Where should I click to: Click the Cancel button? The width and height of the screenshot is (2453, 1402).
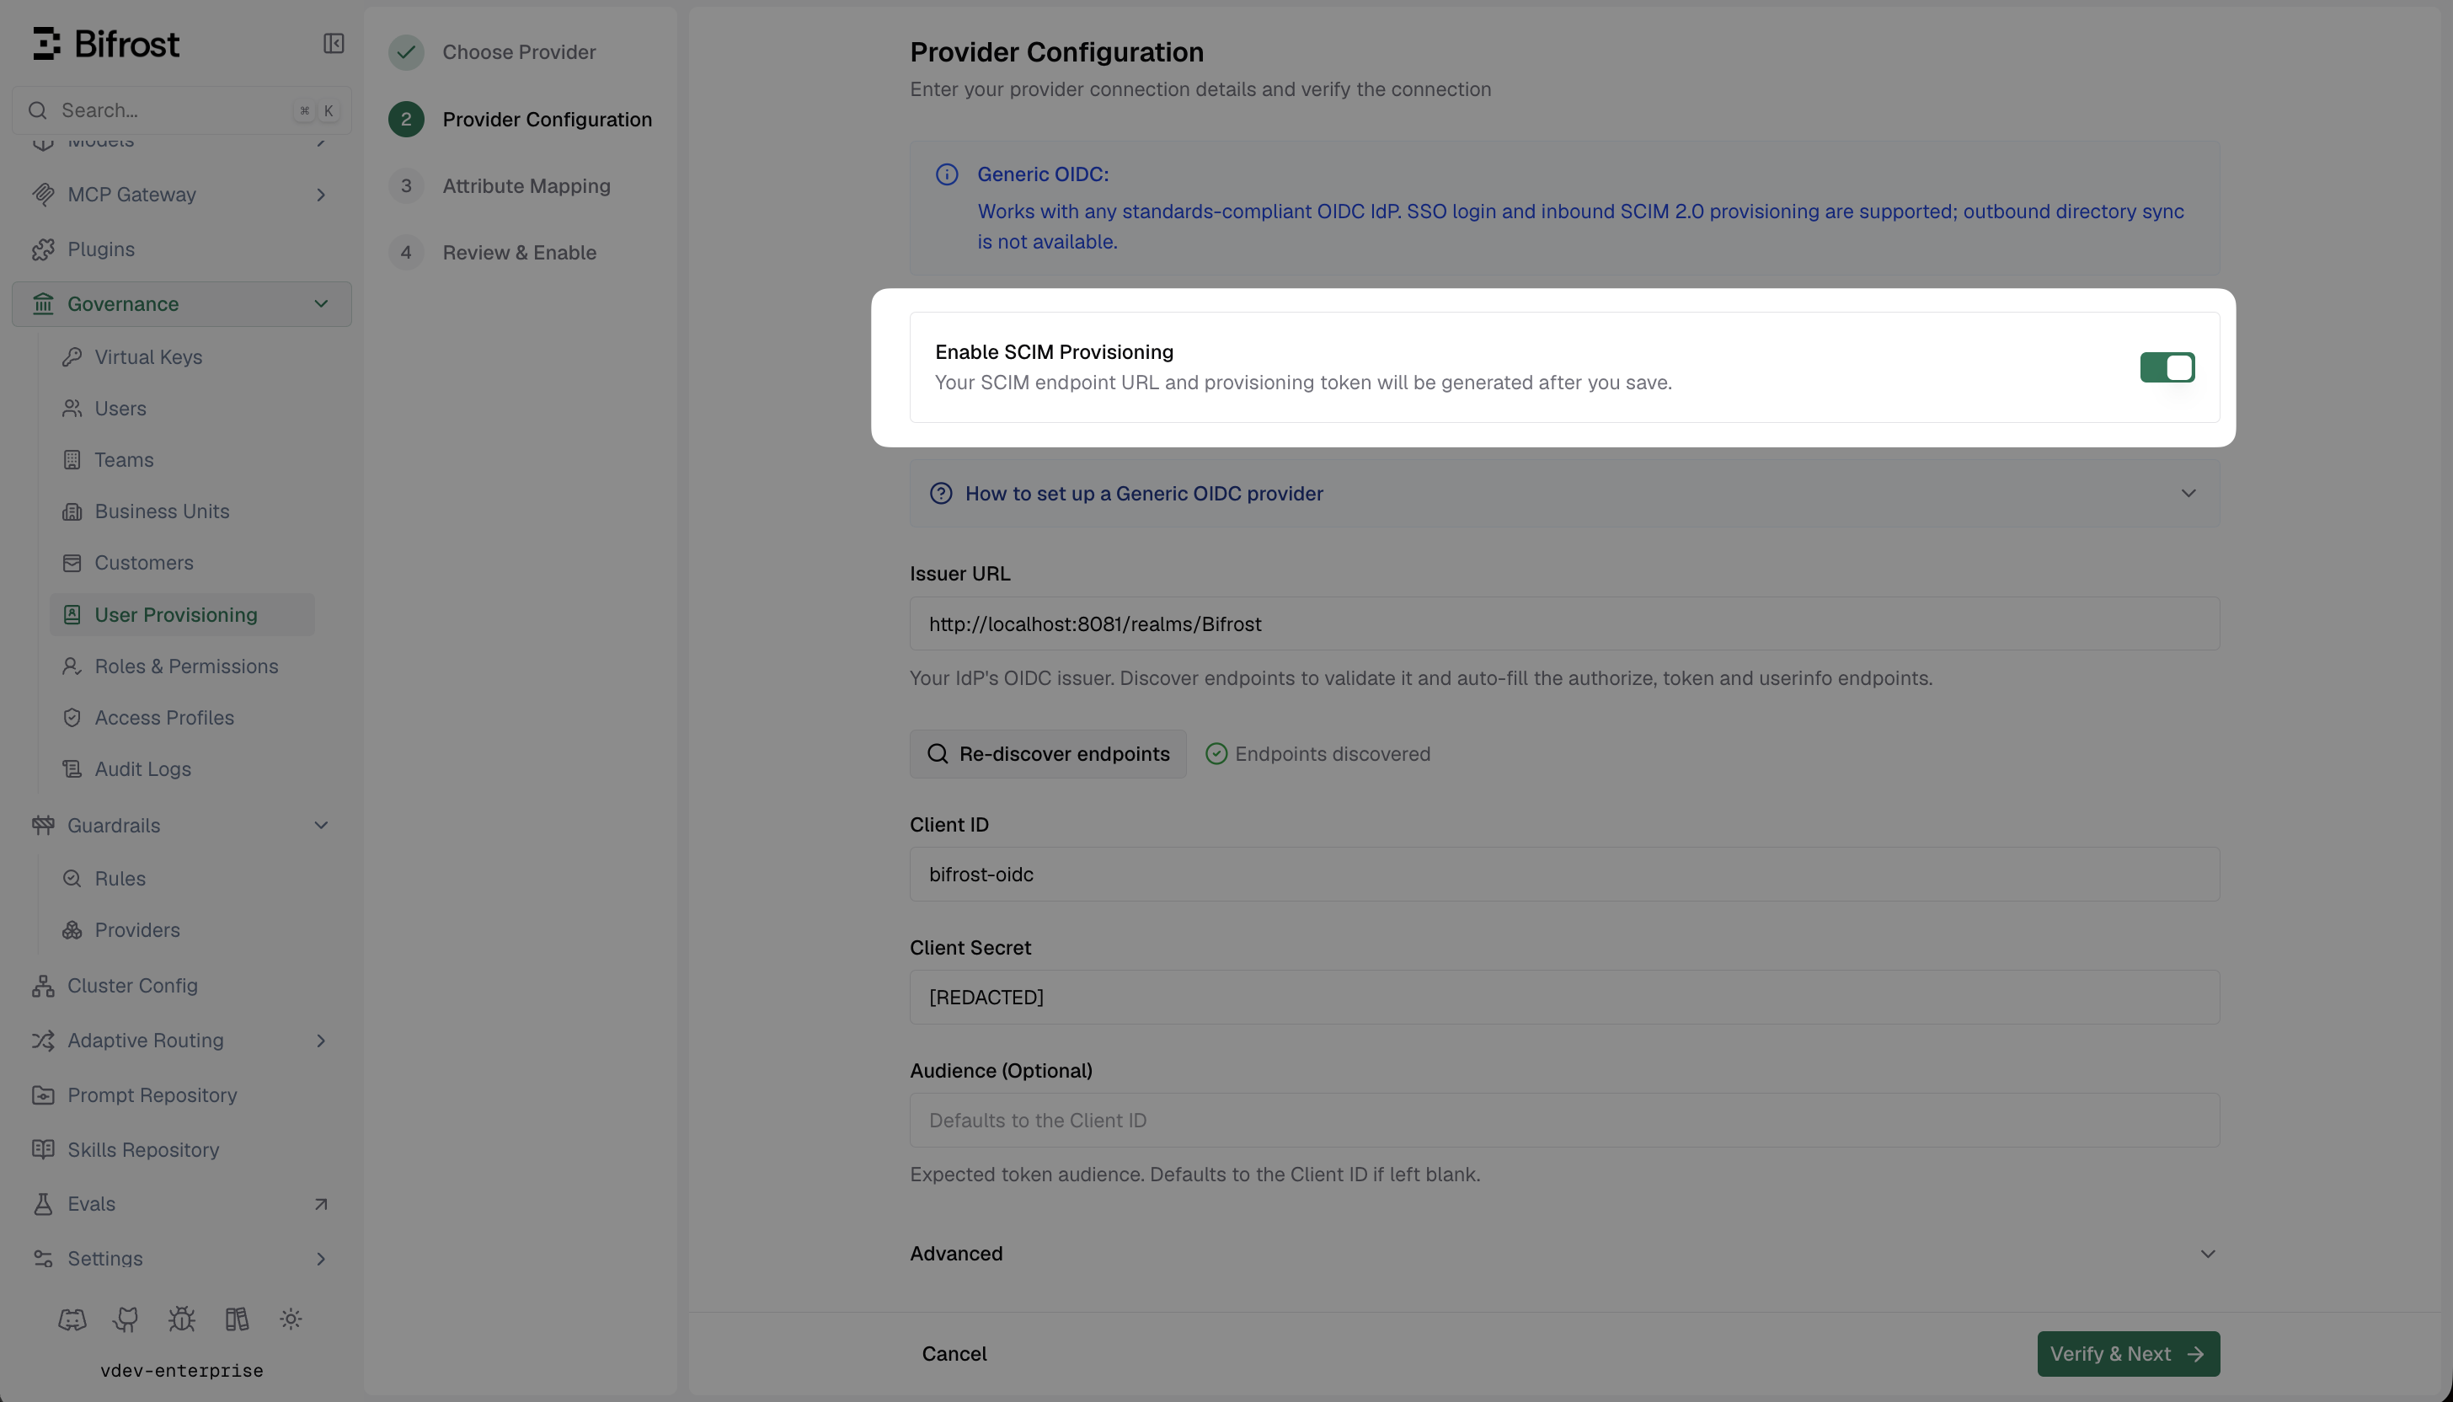point(954,1354)
